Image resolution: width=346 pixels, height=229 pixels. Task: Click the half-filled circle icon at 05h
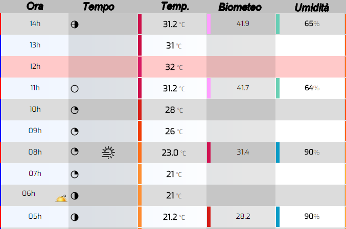point(75,217)
